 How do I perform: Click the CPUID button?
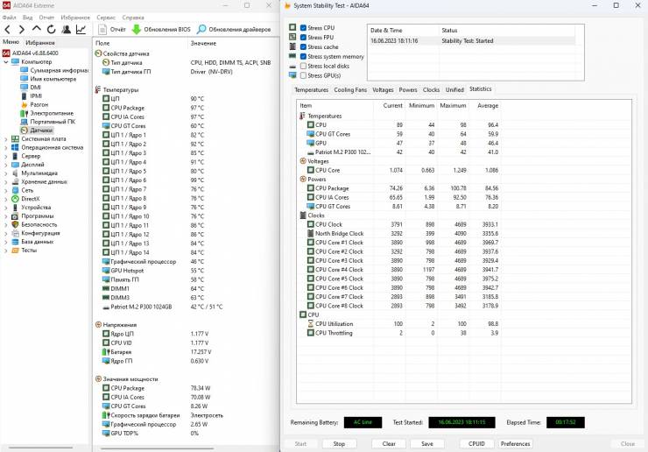tap(476, 444)
